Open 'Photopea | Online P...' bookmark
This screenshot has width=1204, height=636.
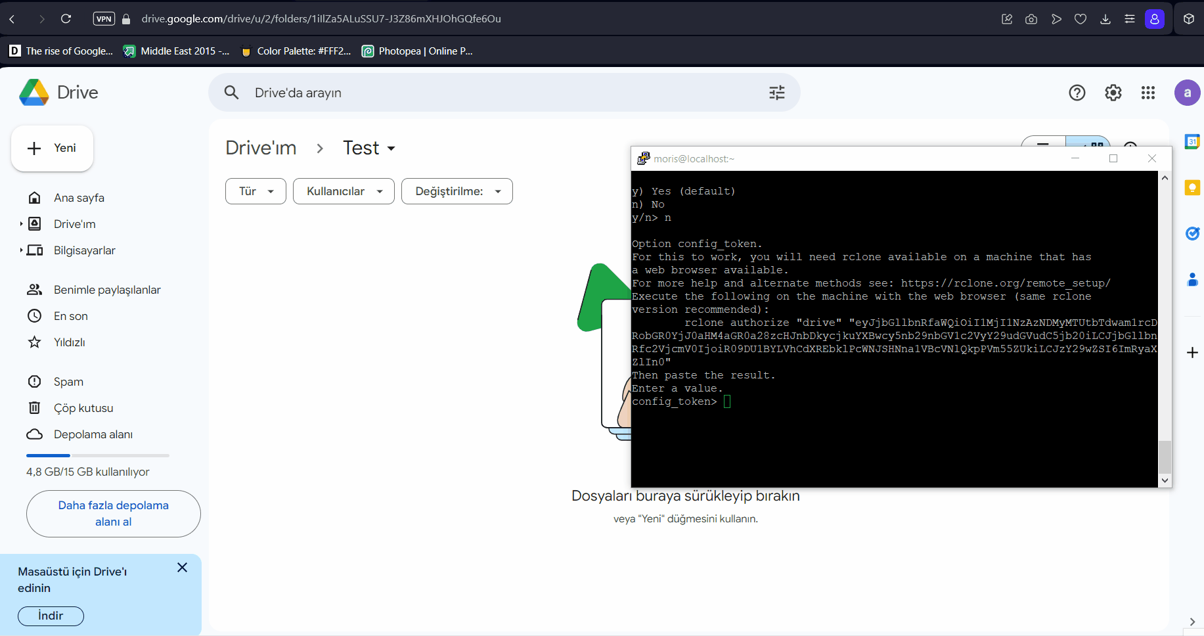click(x=417, y=51)
